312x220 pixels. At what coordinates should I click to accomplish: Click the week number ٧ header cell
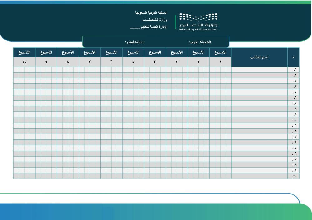(90, 62)
